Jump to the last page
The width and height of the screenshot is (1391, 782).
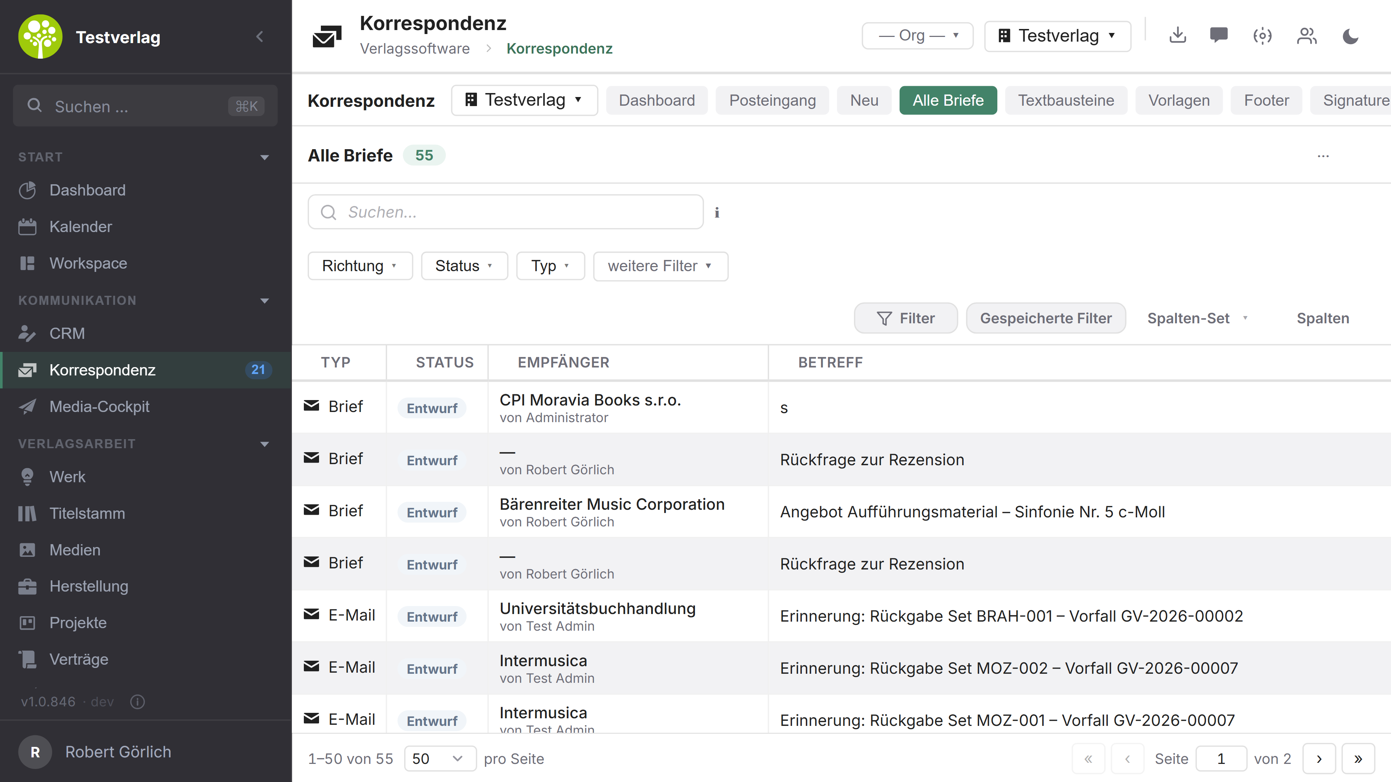tap(1358, 759)
